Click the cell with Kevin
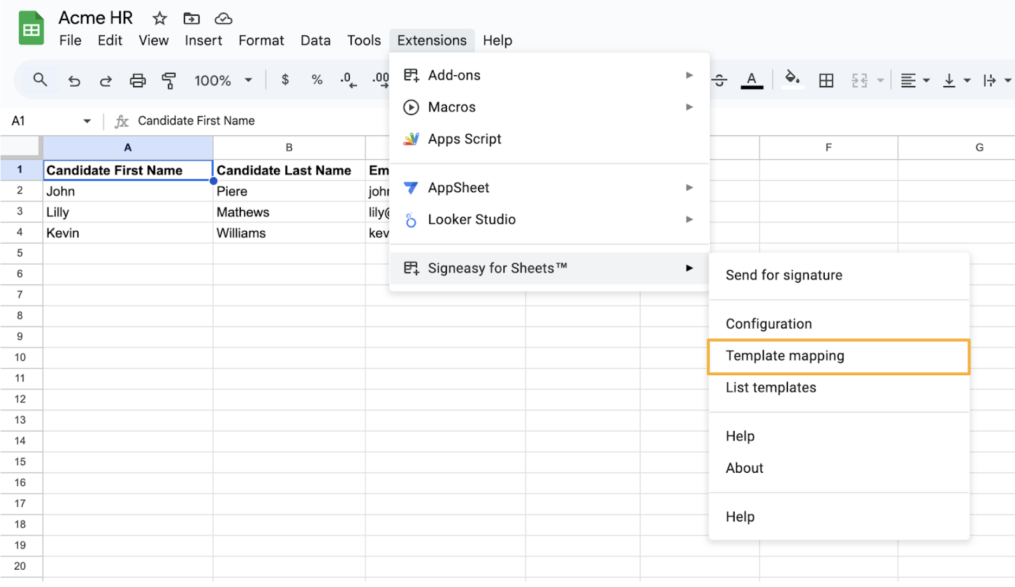The image size is (1015, 587). tap(128, 233)
